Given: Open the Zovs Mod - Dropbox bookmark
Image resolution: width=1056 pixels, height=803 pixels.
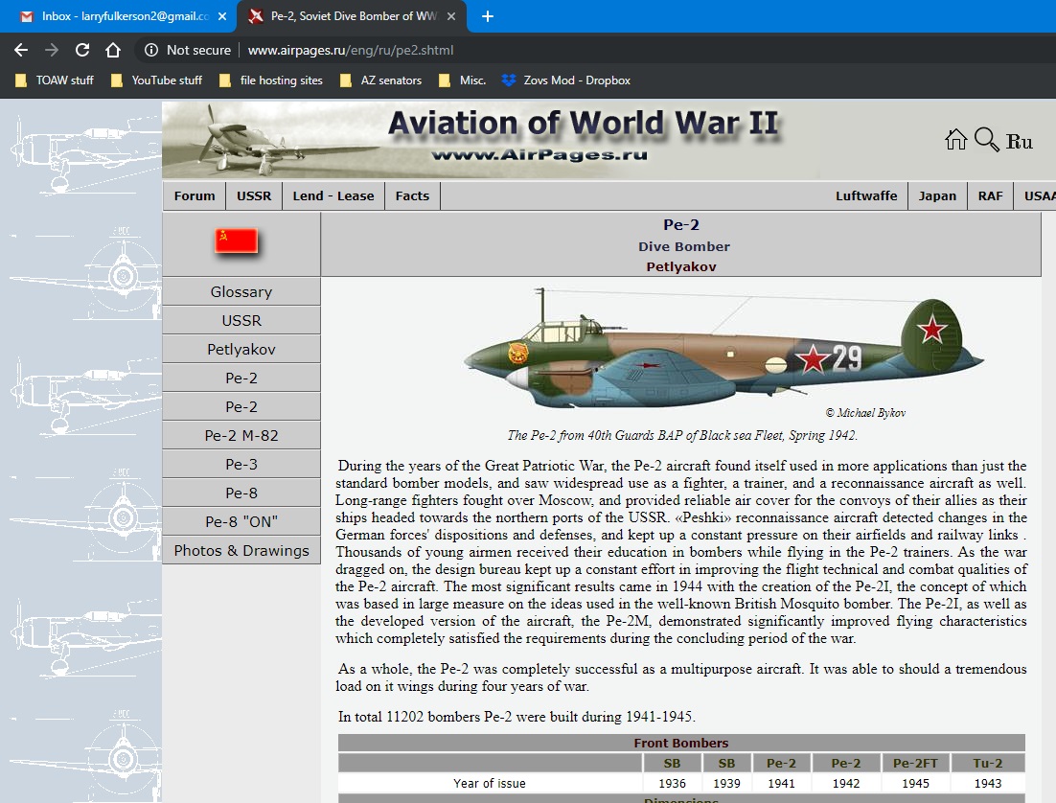Looking at the screenshot, I should (x=566, y=80).
